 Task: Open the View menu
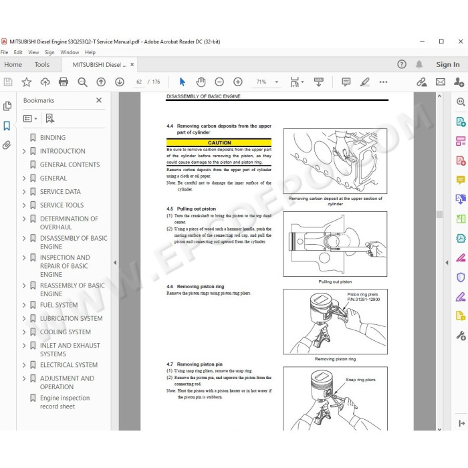(x=33, y=52)
